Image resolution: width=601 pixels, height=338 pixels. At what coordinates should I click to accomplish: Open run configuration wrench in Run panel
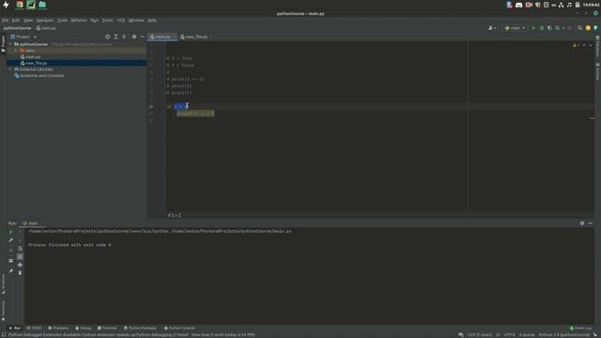tap(10, 240)
